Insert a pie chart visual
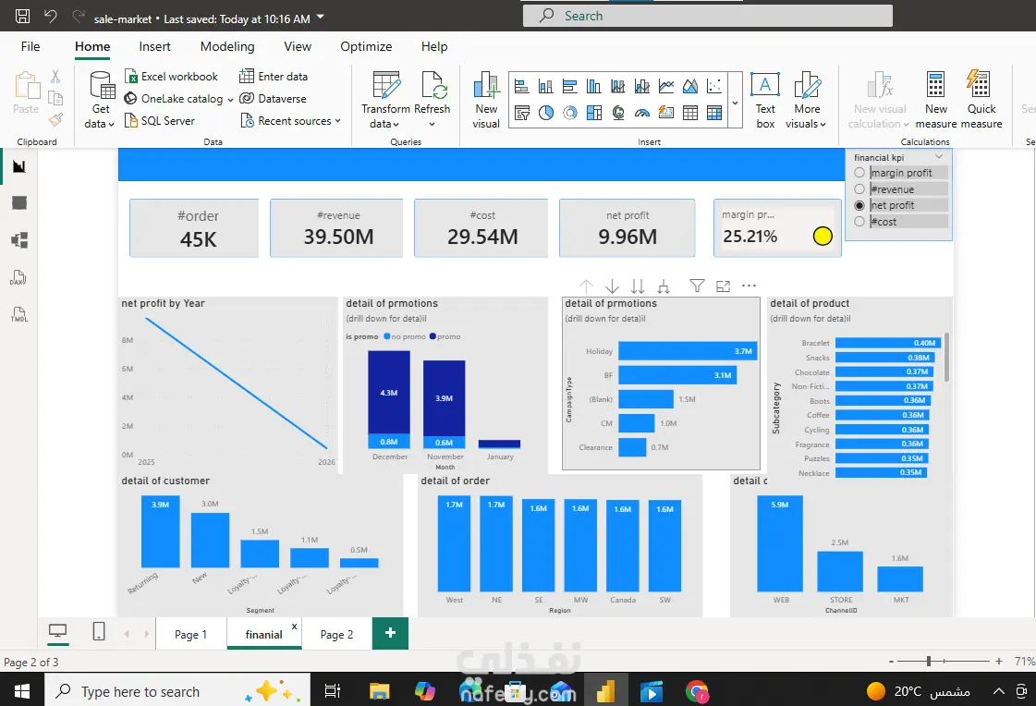This screenshot has width=1036, height=706. pos(546,113)
